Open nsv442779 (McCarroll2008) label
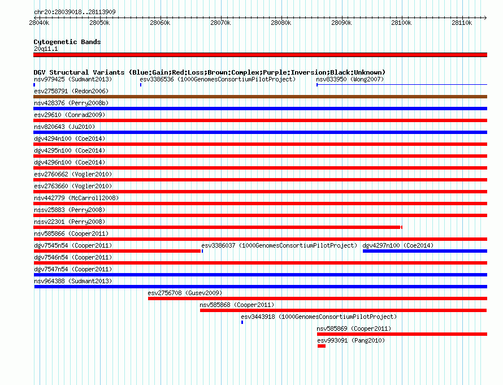 [76, 198]
